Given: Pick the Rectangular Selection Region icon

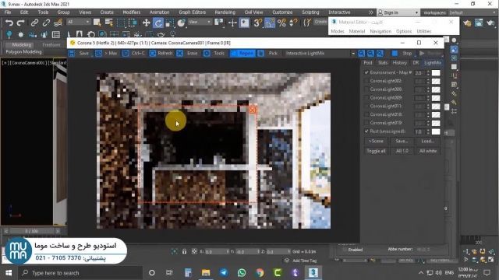Looking at the screenshot, I should tap(121, 23).
